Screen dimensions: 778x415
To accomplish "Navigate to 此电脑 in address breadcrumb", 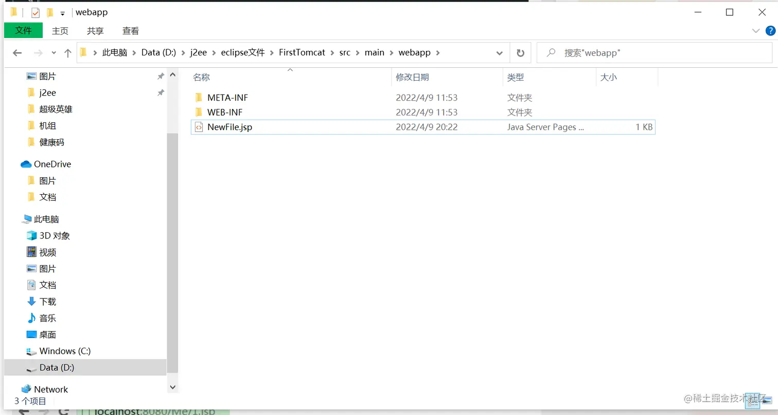I will click(115, 52).
